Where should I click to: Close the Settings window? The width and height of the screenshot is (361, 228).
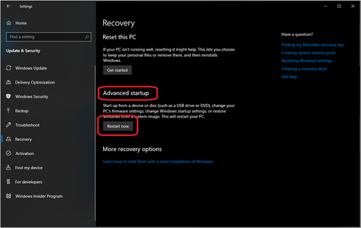353,6
